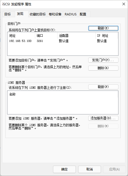Click 默认值 under the 适配器 column
The width and height of the screenshot is (128, 176).
pyautogui.click(x=64, y=41)
